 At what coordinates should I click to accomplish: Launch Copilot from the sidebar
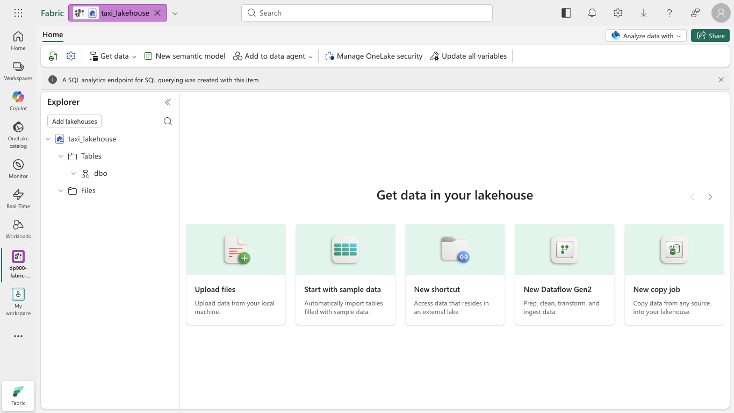[18, 101]
